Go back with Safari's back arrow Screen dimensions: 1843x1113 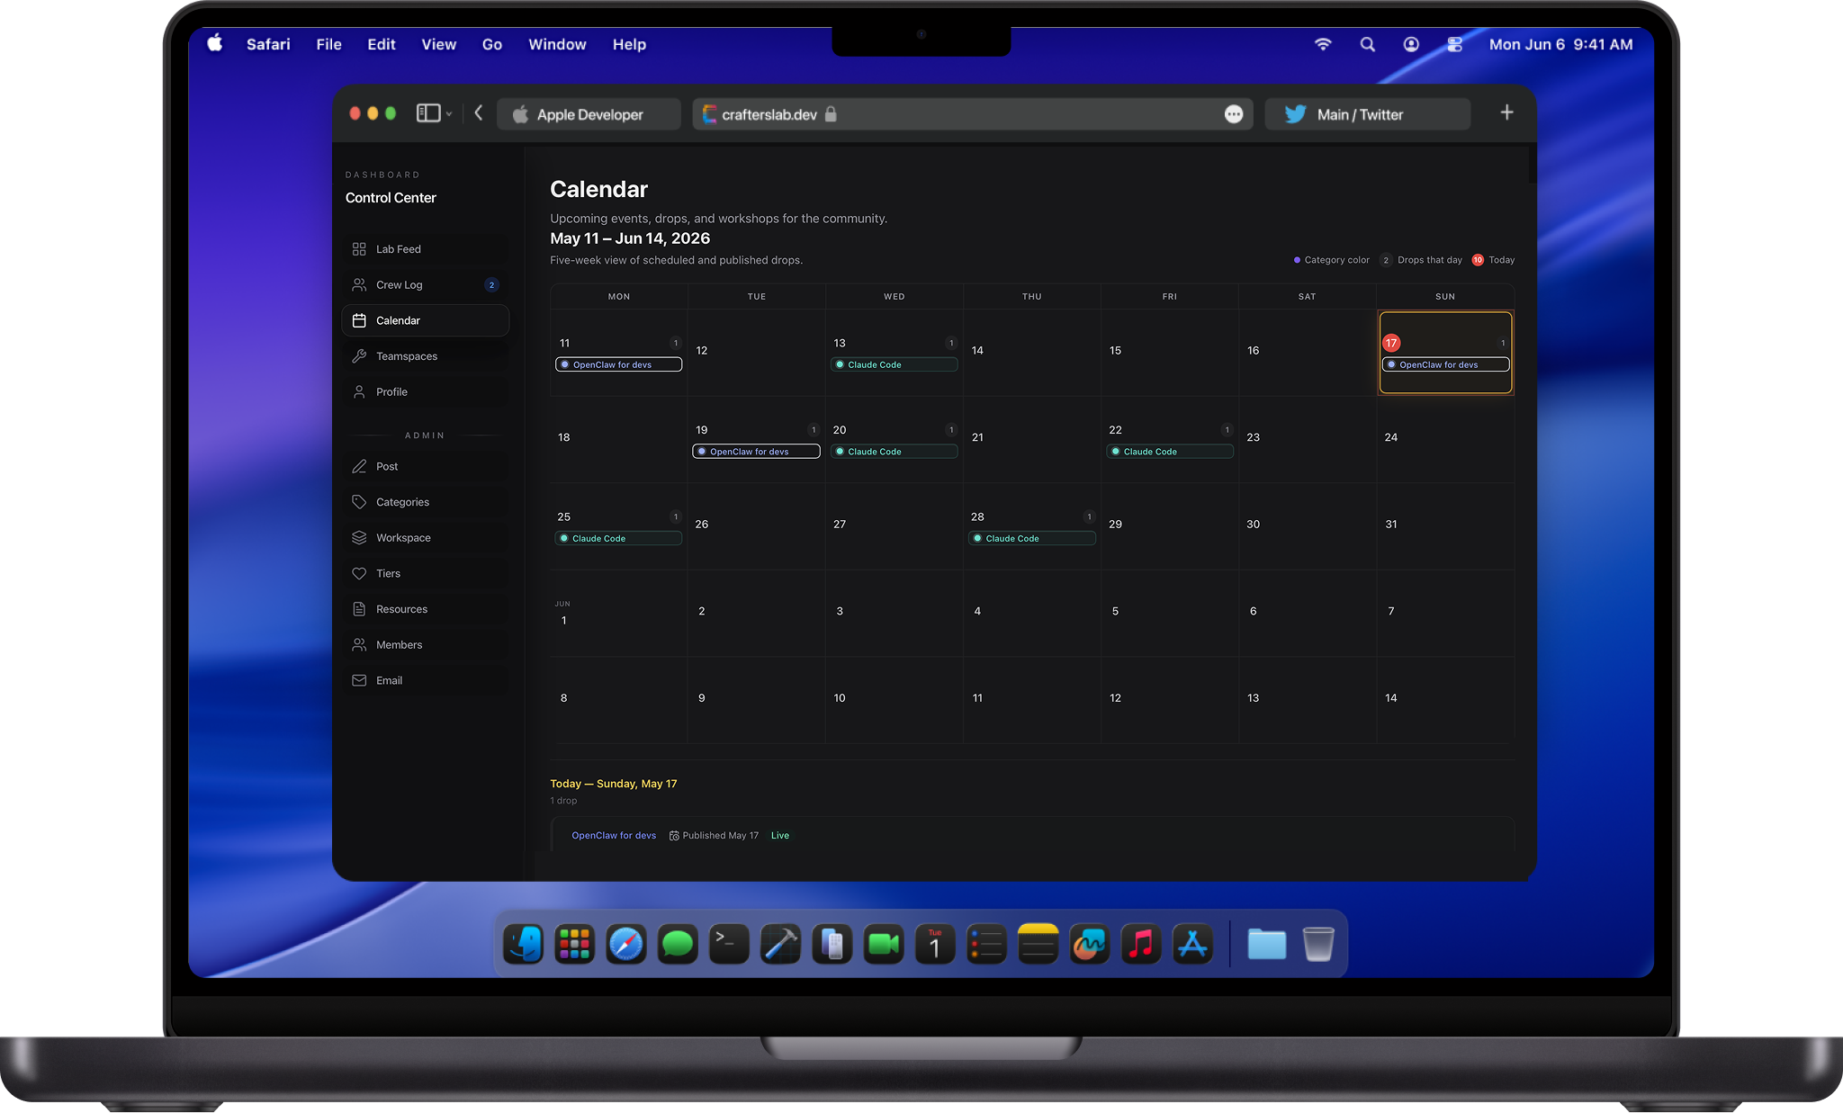pos(479,113)
